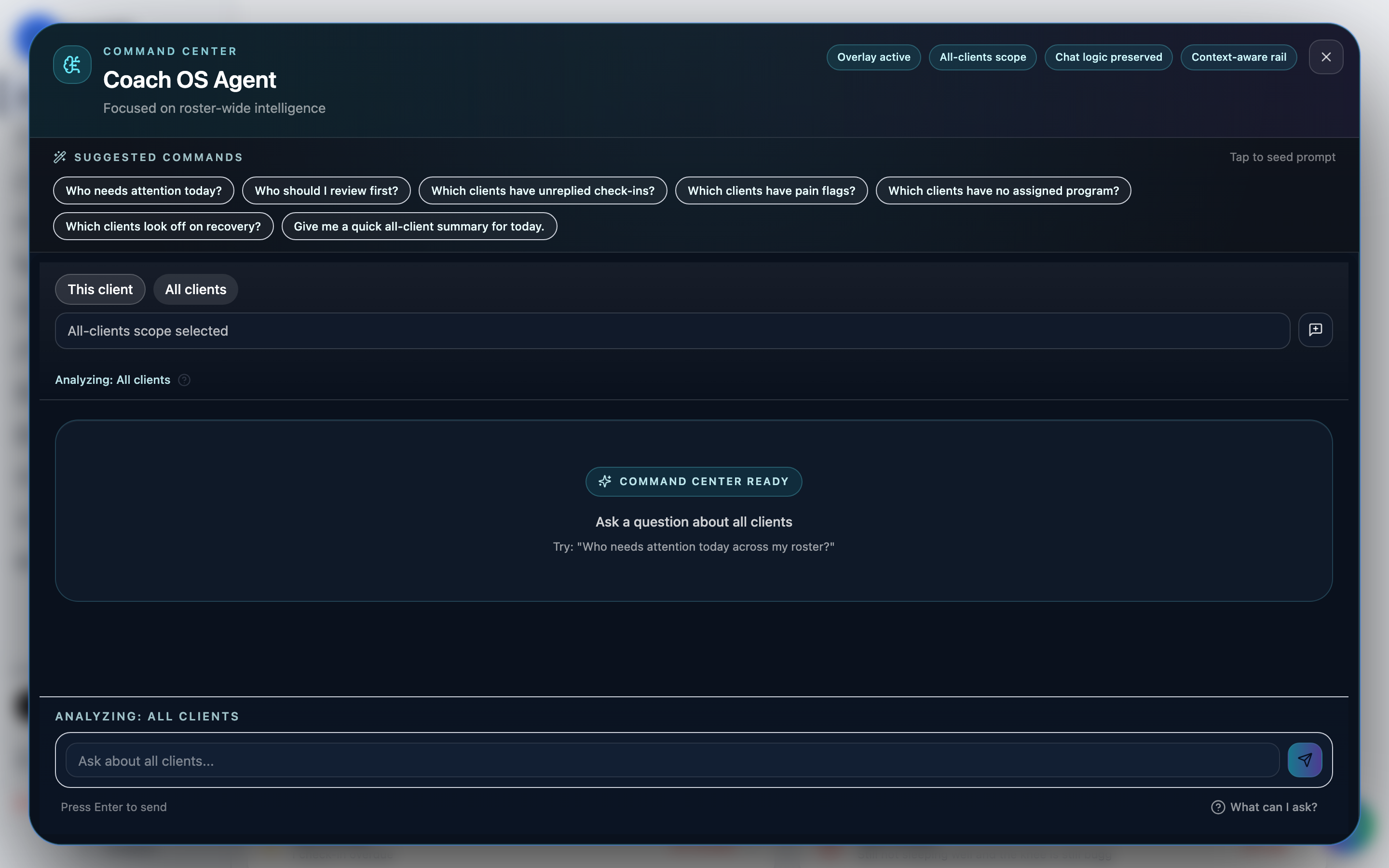The height and width of the screenshot is (868, 1389).
Task: Click the Context-aware rail pill
Action: [x=1239, y=57]
